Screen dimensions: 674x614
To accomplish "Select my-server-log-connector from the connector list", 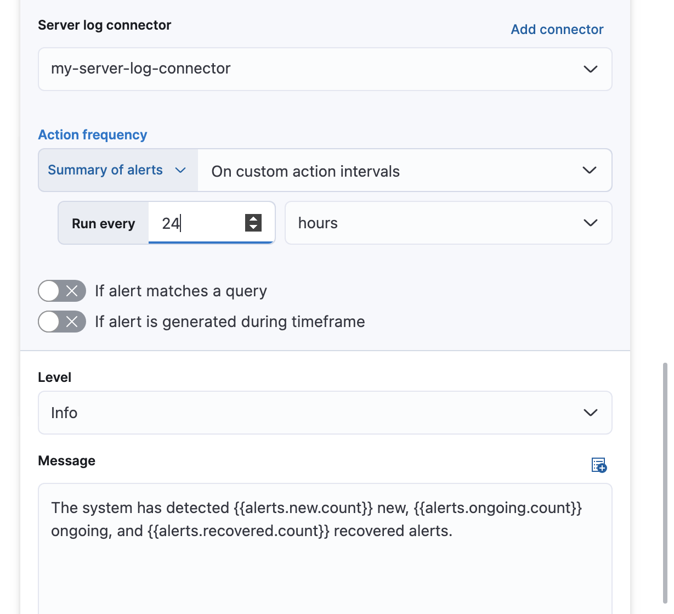I will 325,69.
